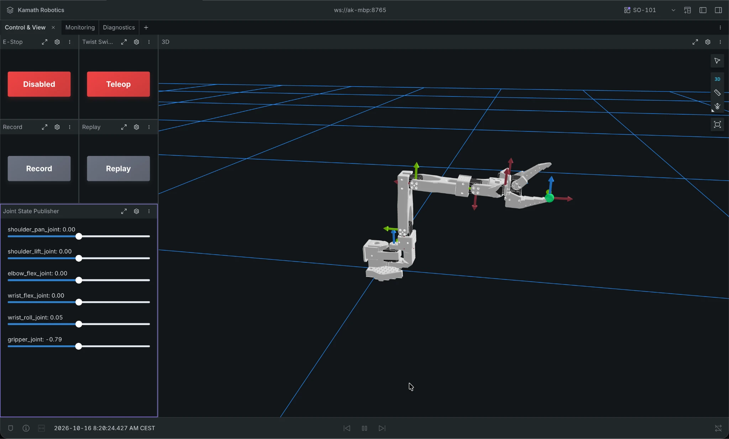Screen dimensions: 729x439
Task: Seek forward with next frame control
Action: point(382,428)
